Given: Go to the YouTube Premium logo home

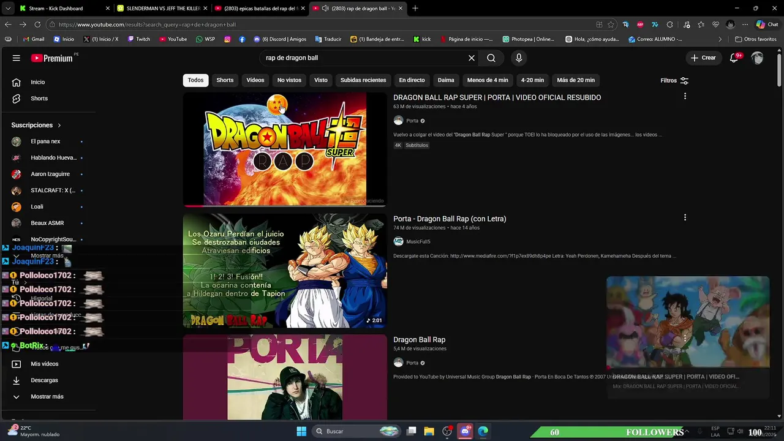Looking at the screenshot, I should (53, 58).
